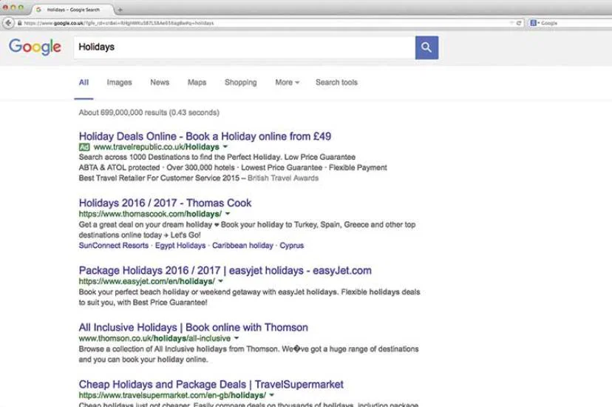The image size is (612, 407).
Task: Expand the thomson.co.uk URL dropdown arrow
Action: coord(236,338)
